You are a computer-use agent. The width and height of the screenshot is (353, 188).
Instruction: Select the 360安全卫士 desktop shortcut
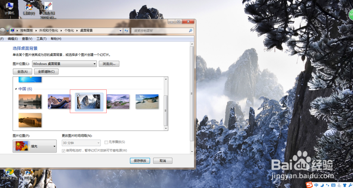coord(9,175)
